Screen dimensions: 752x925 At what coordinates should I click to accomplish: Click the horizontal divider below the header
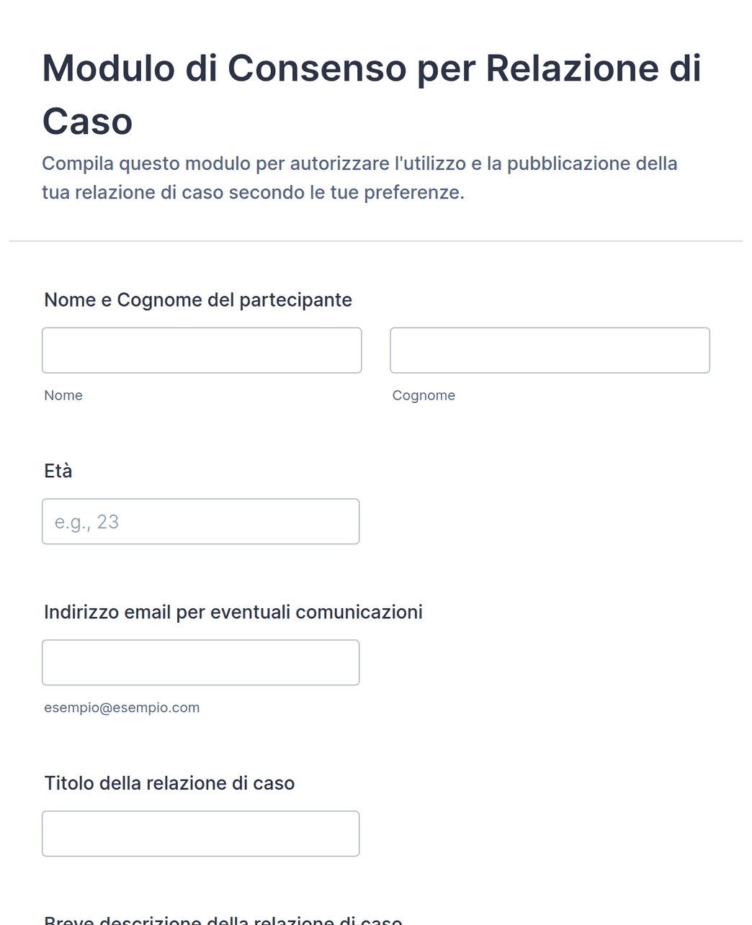point(376,241)
